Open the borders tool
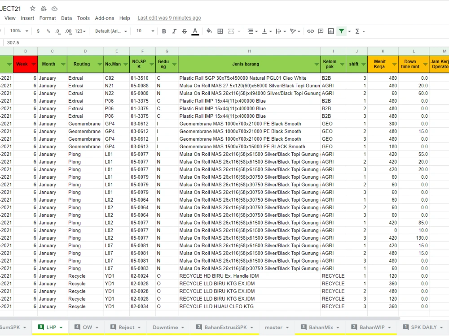The width and height of the screenshot is (449, 336). (x=220, y=31)
